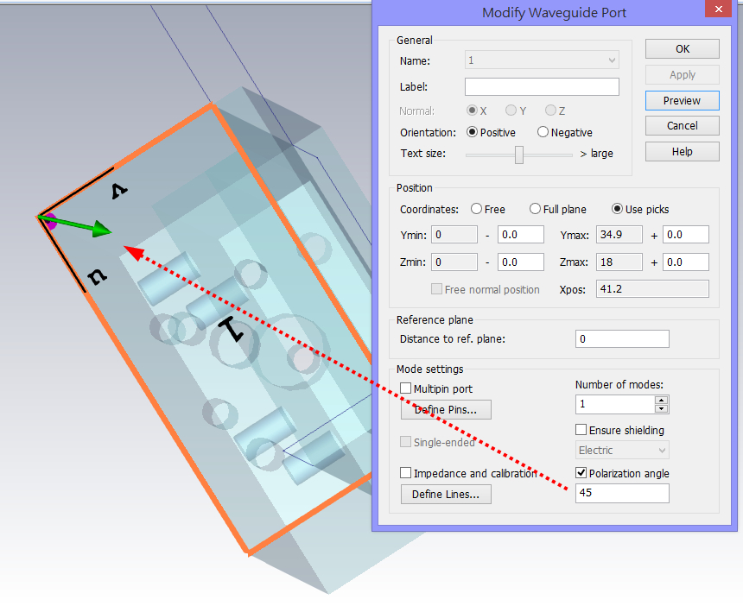743x606 pixels.
Task: Click the Cancel button
Action: tap(682, 126)
